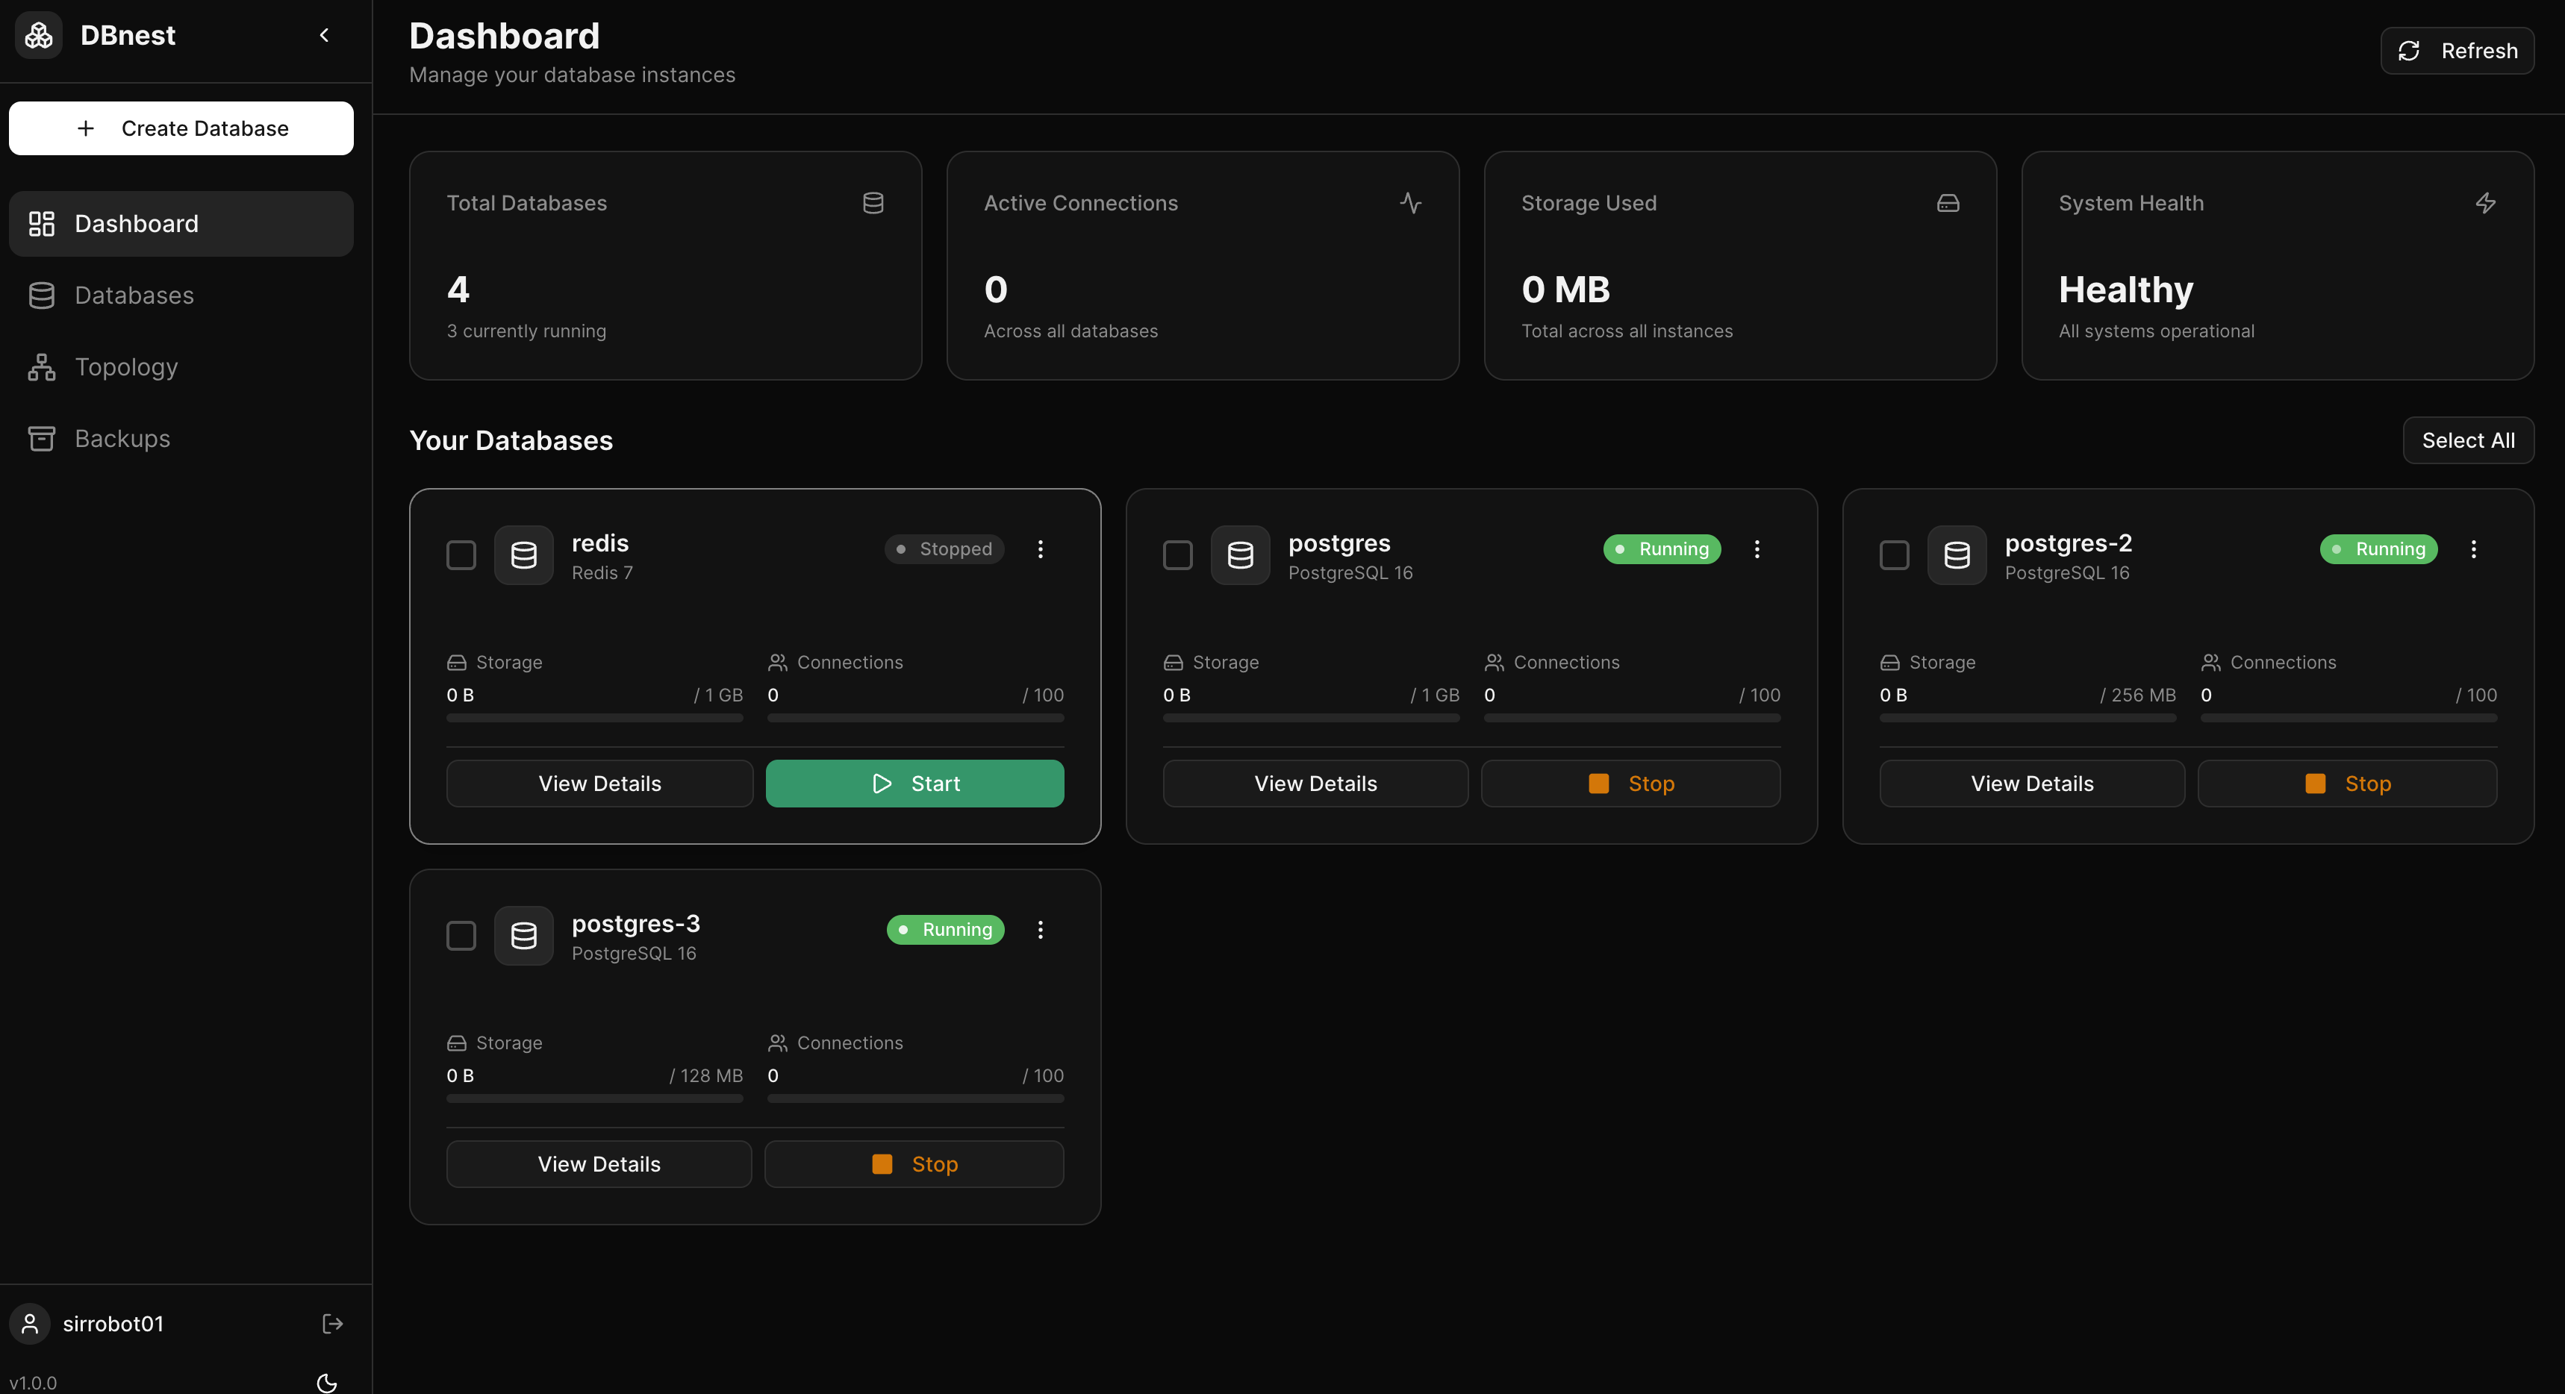Click the activity icon on Active Connections card
Viewport: 2565px width, 1394px height.
click(1411, 202)
